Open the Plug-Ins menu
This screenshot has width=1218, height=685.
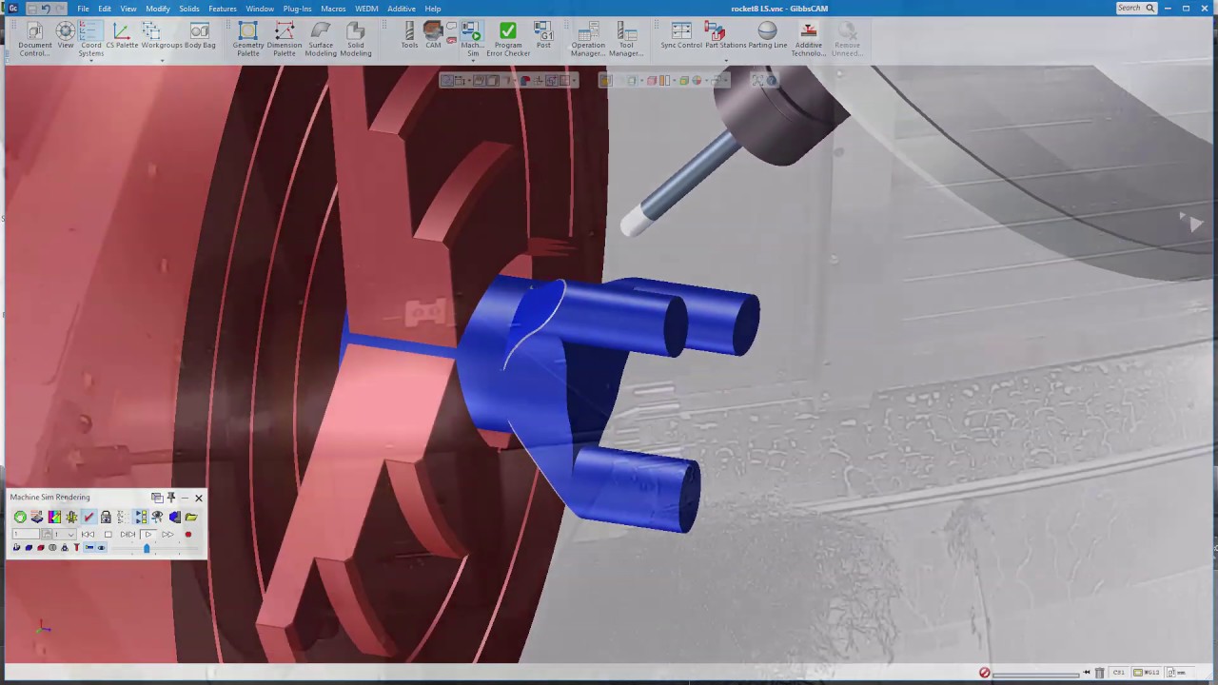click(x=297, y=9)
